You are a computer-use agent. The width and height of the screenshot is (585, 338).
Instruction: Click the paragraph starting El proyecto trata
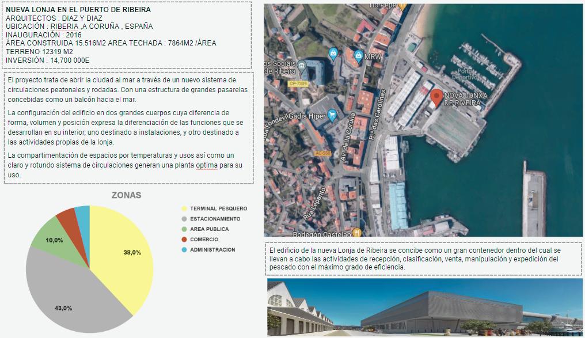coord(128,89)
